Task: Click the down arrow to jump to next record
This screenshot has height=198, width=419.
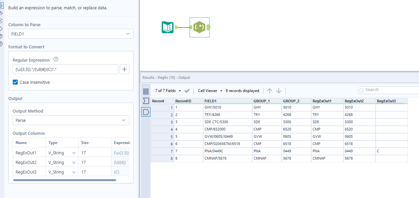Action: (x=278, y=90)
